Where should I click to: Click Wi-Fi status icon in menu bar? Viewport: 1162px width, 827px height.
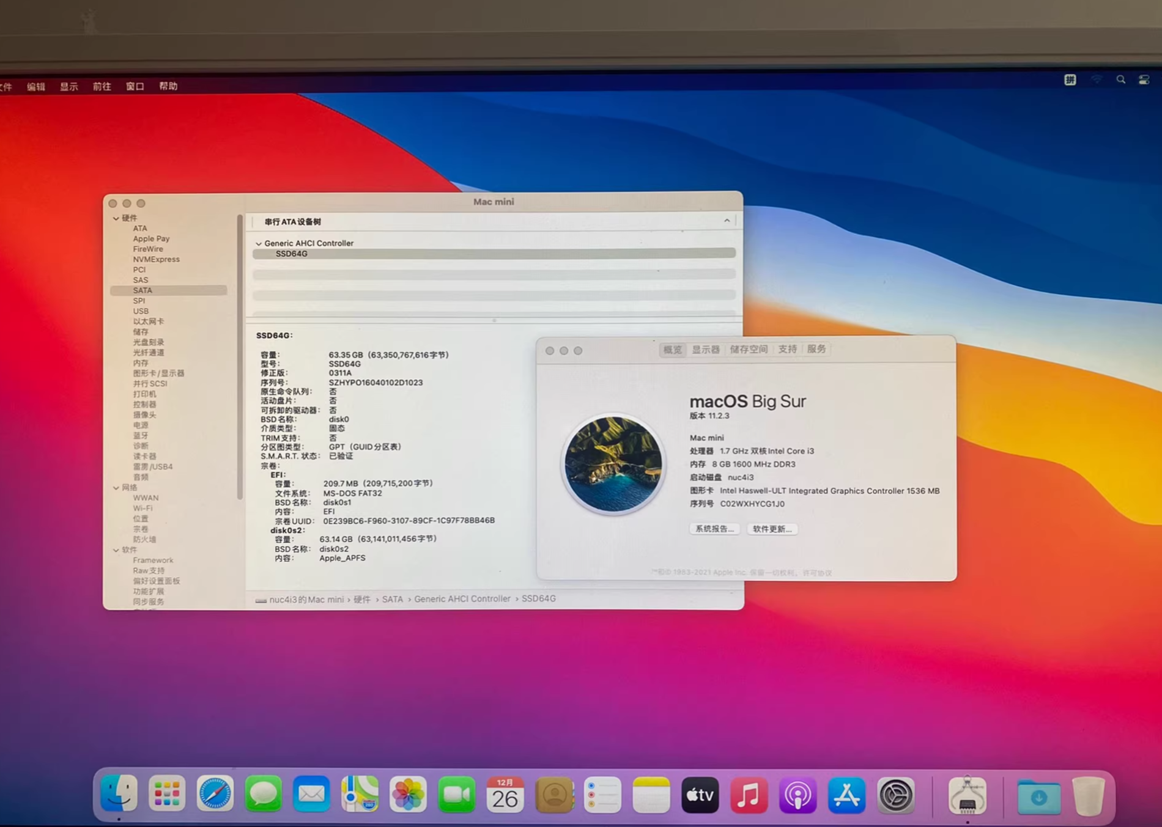click(x=1097, y=79)
